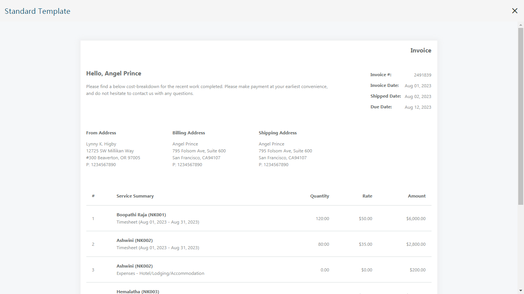Click the Amount column header
524x294 pixels.
(417, 196)
